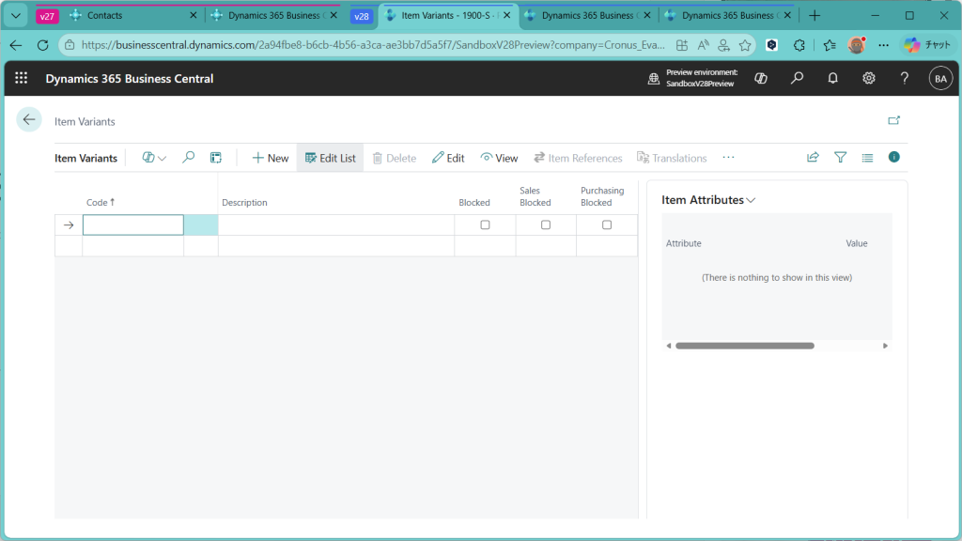Click the View button
Viewport: 962px width, 541px height.
click(499, 158)
